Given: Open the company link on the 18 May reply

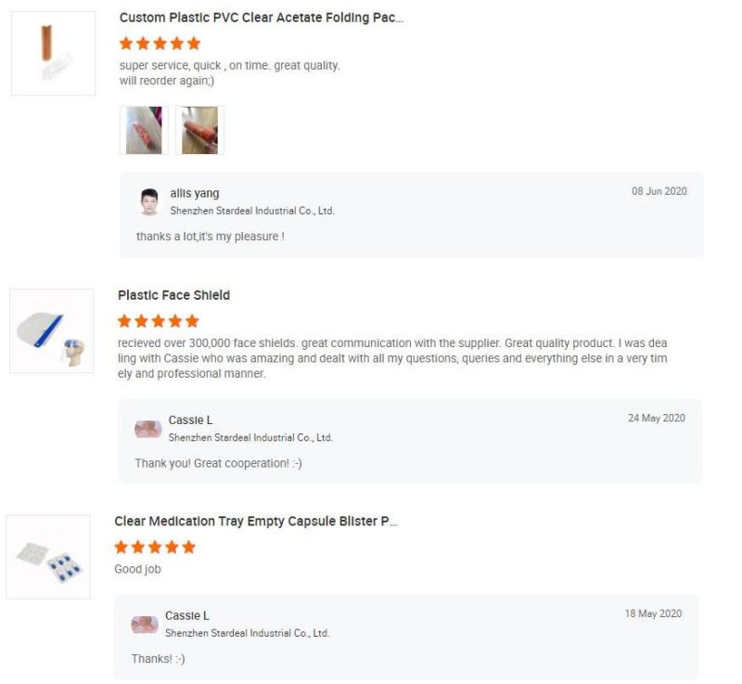Looking at the screenshot, I should point(247,633).
